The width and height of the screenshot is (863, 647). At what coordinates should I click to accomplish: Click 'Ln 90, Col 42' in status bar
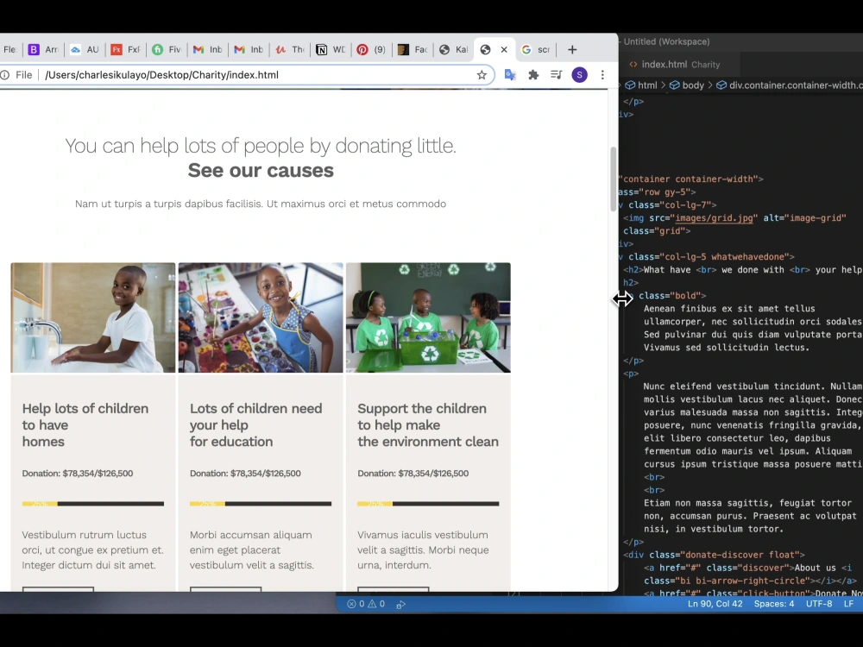(715, 604)
